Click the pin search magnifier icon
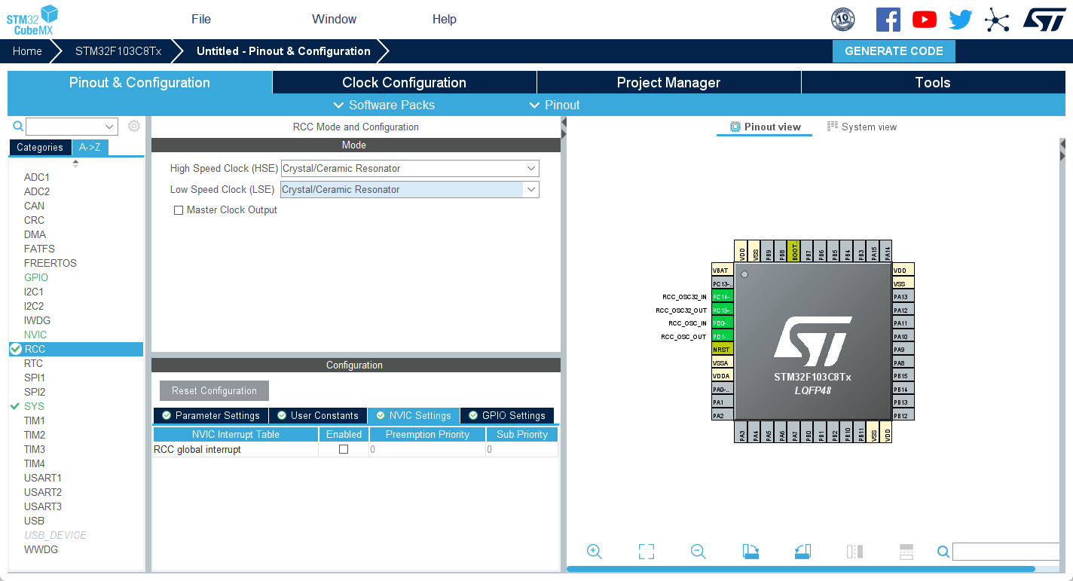1073x581 pixels. pos(943,552)
